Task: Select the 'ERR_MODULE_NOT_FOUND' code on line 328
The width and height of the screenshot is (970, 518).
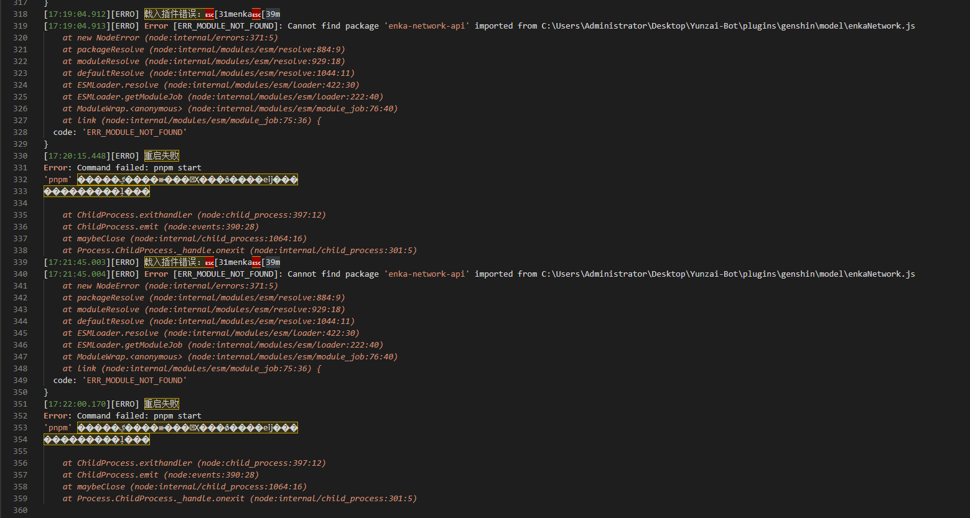Action: pyautogui.click(x=134, y=132)
